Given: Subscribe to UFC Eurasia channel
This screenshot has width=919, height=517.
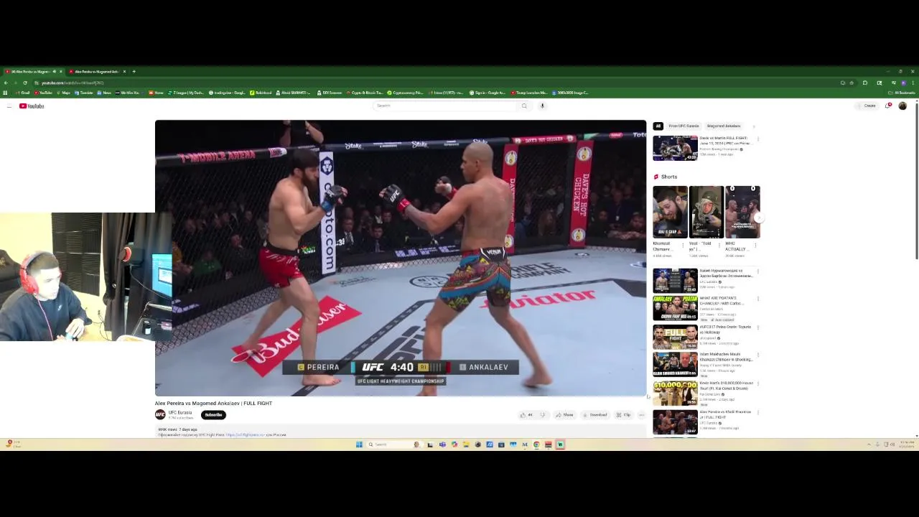Looking at the screenshot, I should (x=213, y=415).
